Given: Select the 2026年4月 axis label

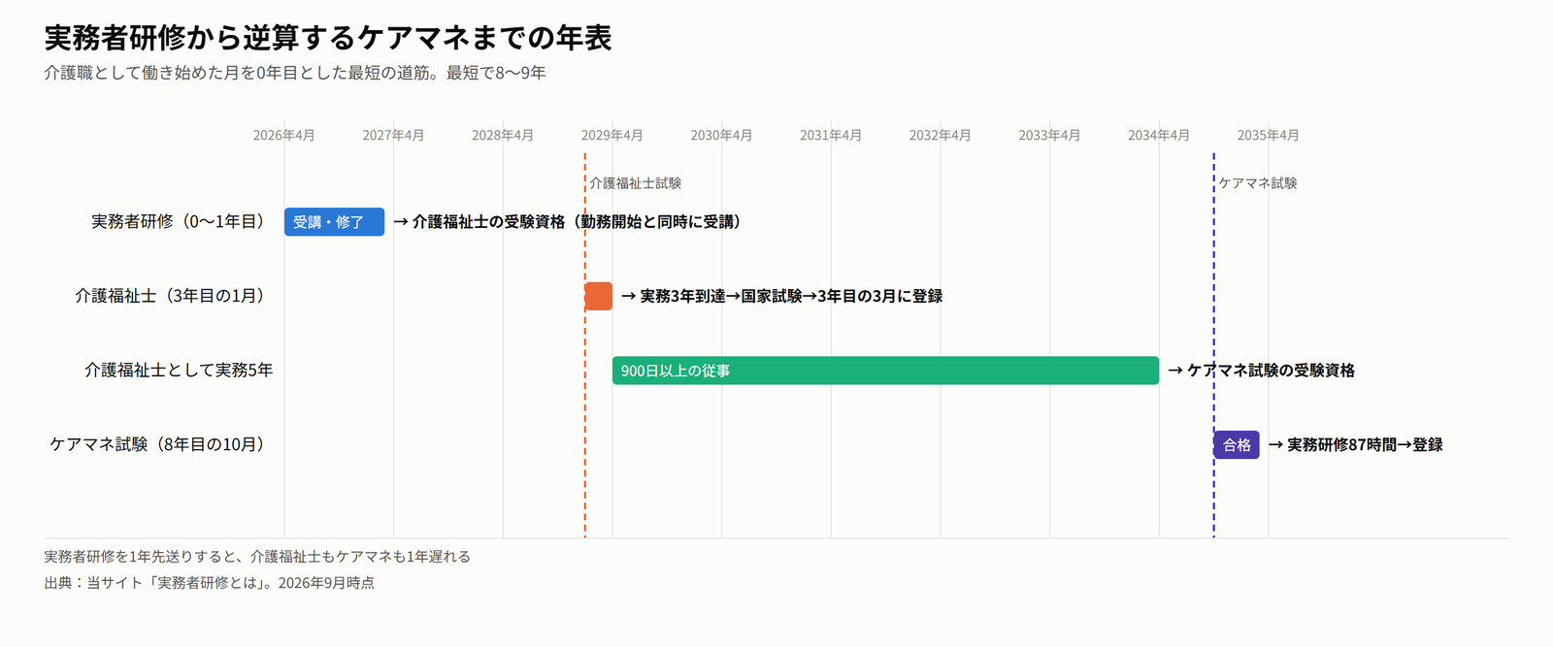Looking at the screenshot, I should coord(284,135).
